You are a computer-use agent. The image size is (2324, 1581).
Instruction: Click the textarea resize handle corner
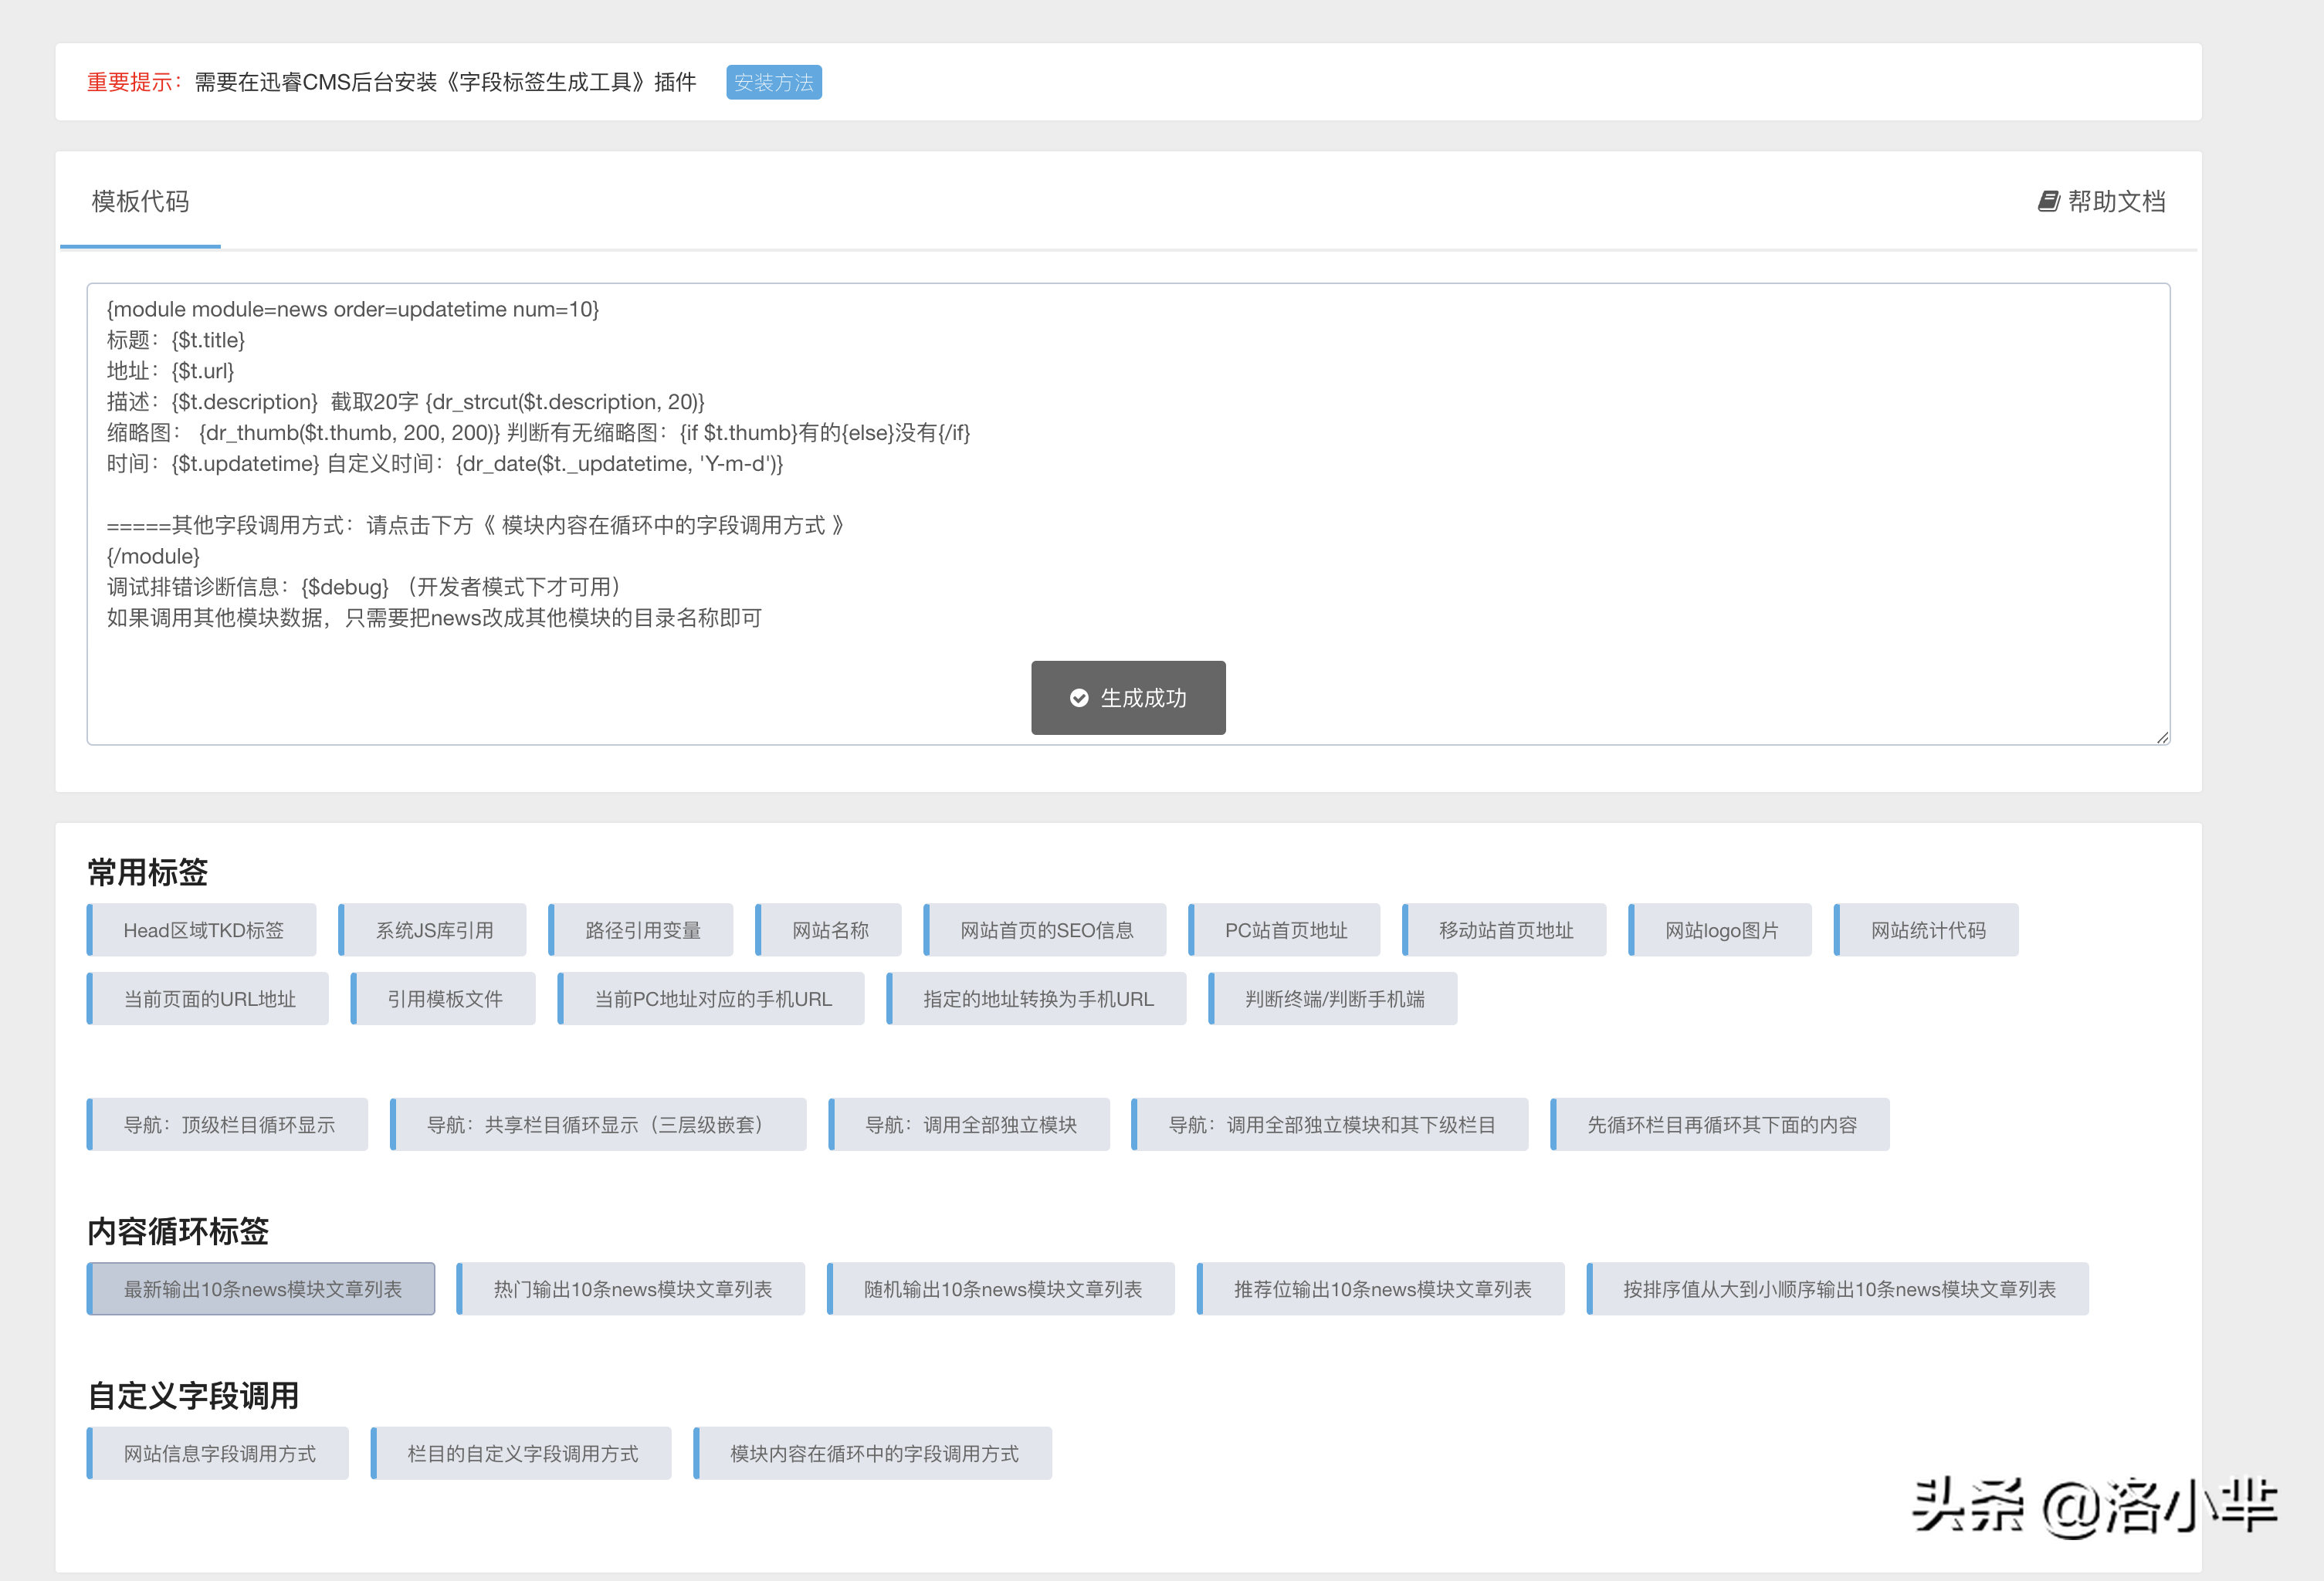coord(2162,737)
